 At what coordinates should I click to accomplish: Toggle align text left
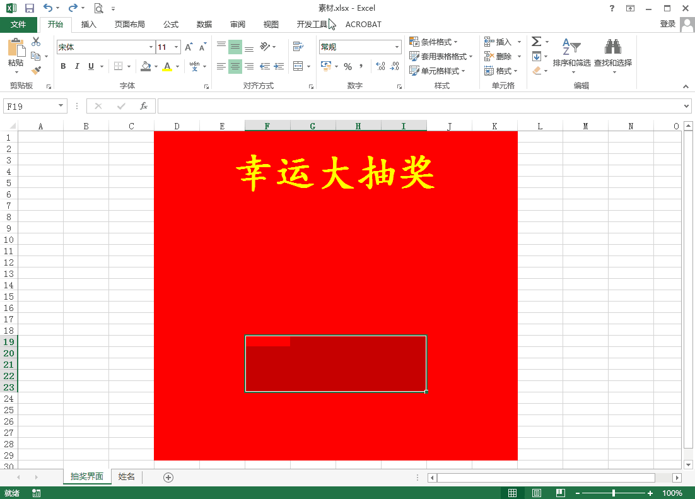tap(221, 66)
